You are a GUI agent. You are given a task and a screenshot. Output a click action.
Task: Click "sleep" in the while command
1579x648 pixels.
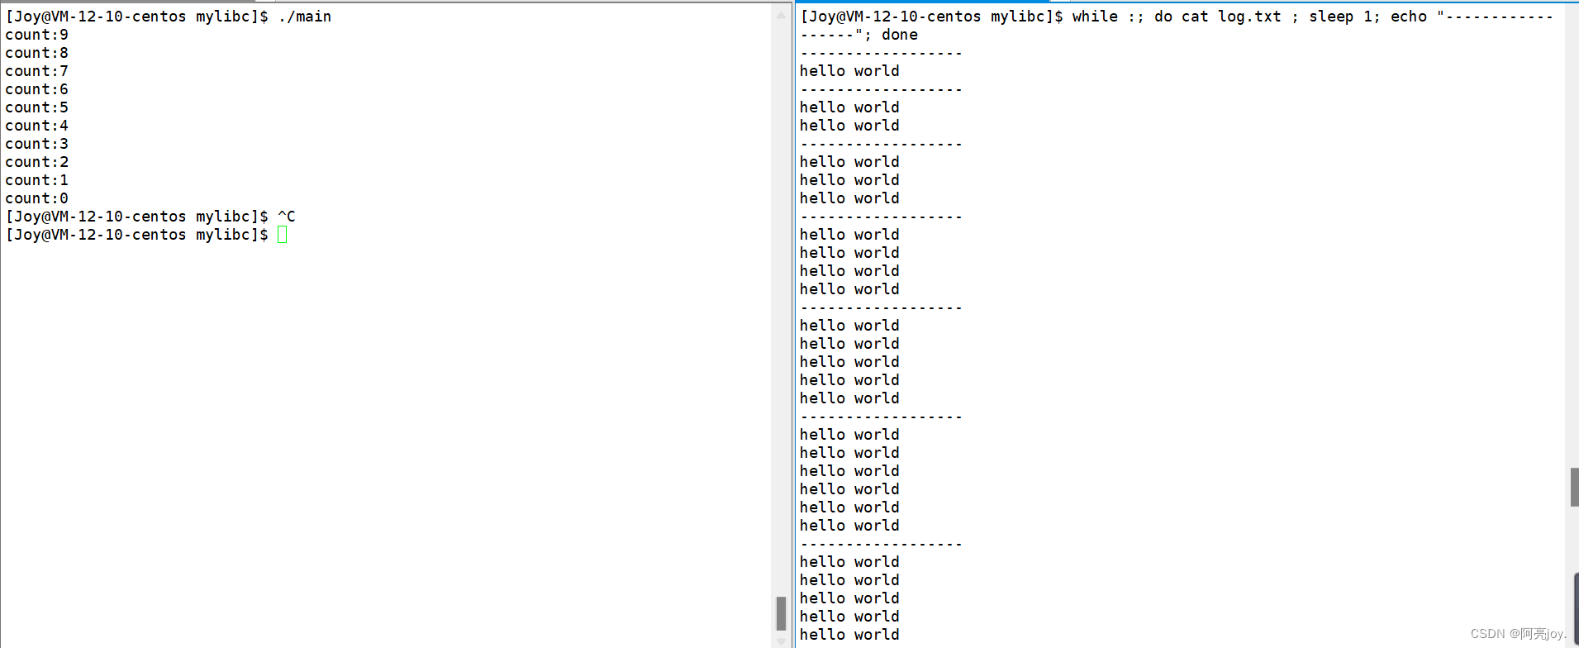[1331, 17]
